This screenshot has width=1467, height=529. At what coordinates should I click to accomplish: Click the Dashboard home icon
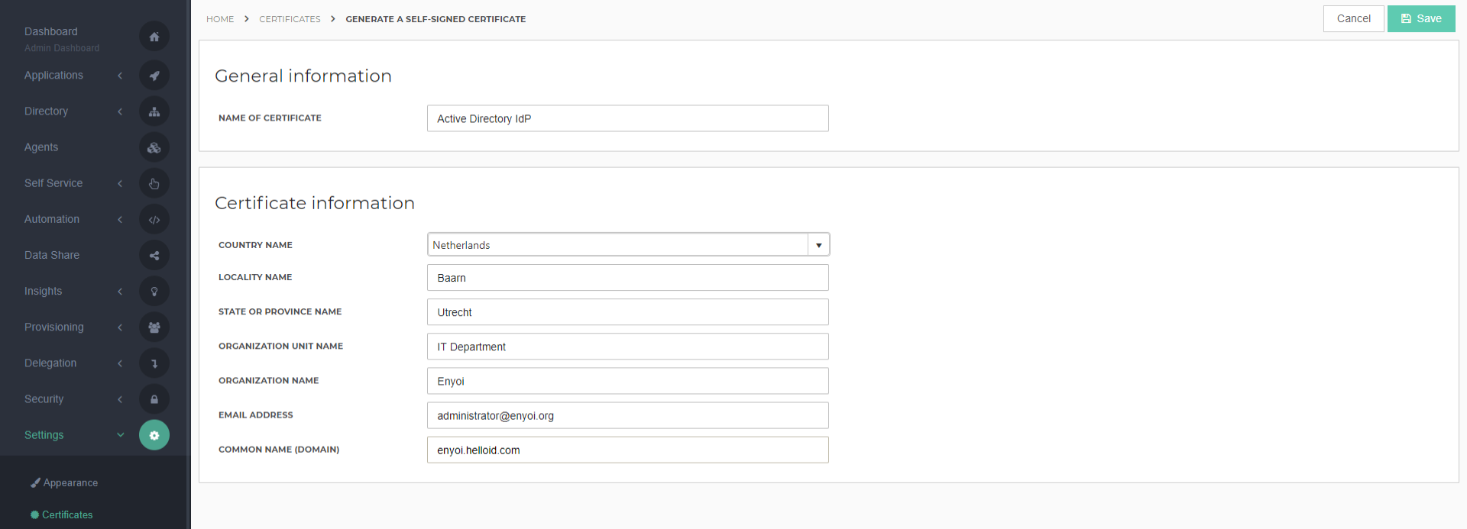coord(154,37)
